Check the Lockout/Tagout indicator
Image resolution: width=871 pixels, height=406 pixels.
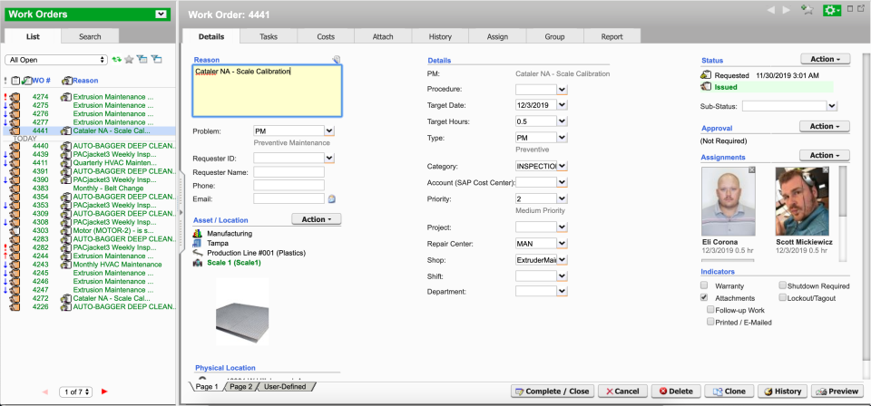(783, 297)
